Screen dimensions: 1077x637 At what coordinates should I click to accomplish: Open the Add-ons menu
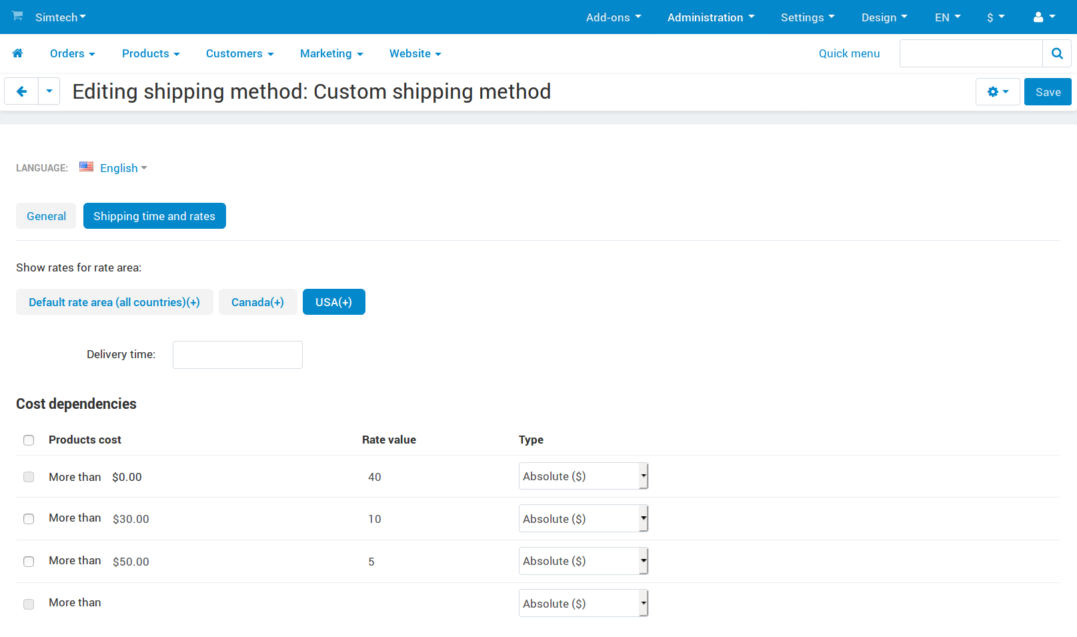pyautogui.click(x=614, y=17)
